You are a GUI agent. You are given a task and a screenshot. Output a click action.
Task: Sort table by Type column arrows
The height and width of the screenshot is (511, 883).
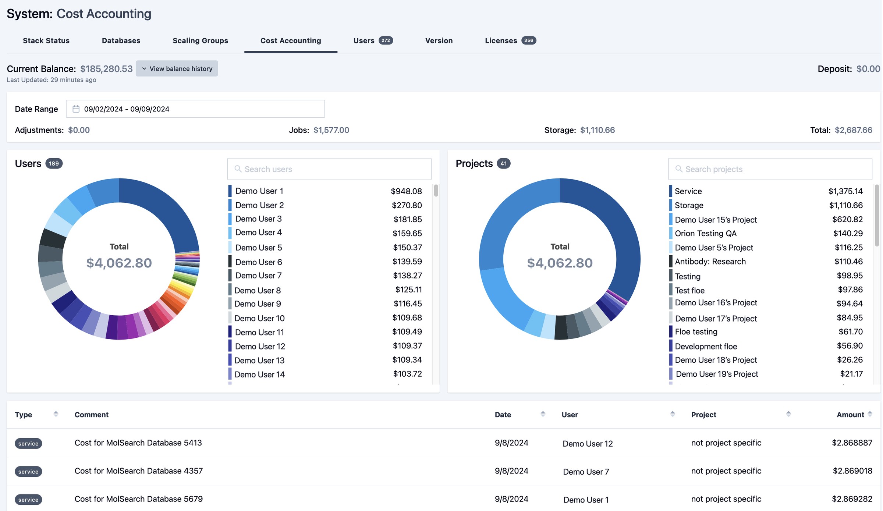point(56,414)
